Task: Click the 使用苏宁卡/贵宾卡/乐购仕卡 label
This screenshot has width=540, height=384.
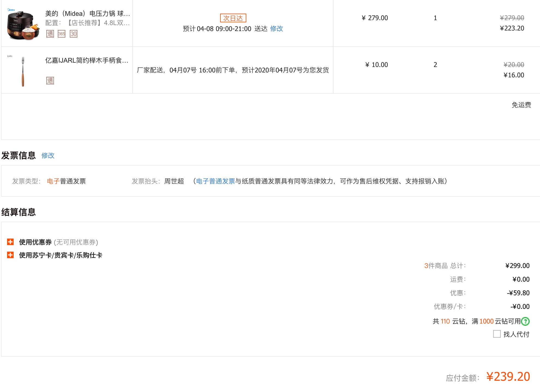Action: pos(60,255)
